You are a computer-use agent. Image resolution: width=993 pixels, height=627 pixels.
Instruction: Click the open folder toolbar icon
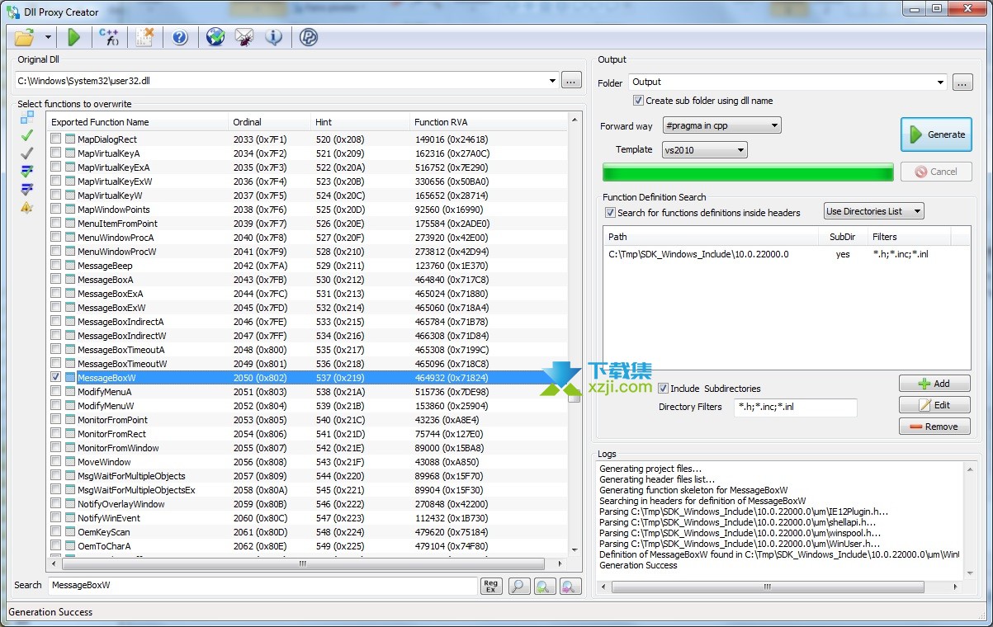click(25, 37)
